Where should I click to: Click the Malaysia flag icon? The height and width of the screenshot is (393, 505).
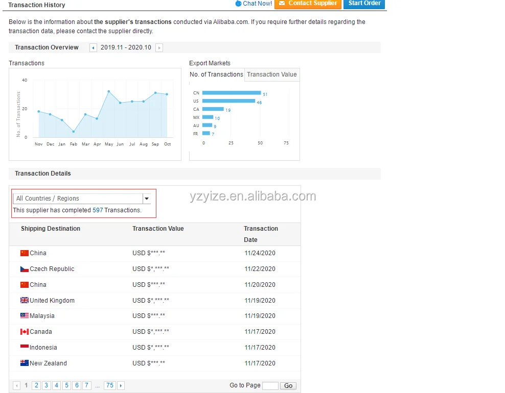coord(25,316)
